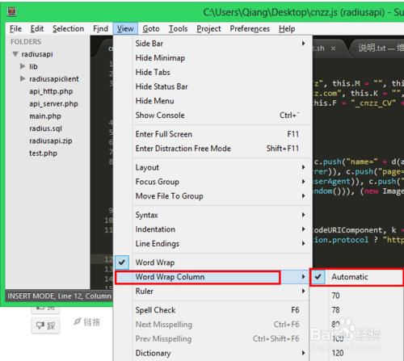Set word wrap column to 78
Screen dimensions: 404x361
tap(357, 310)
